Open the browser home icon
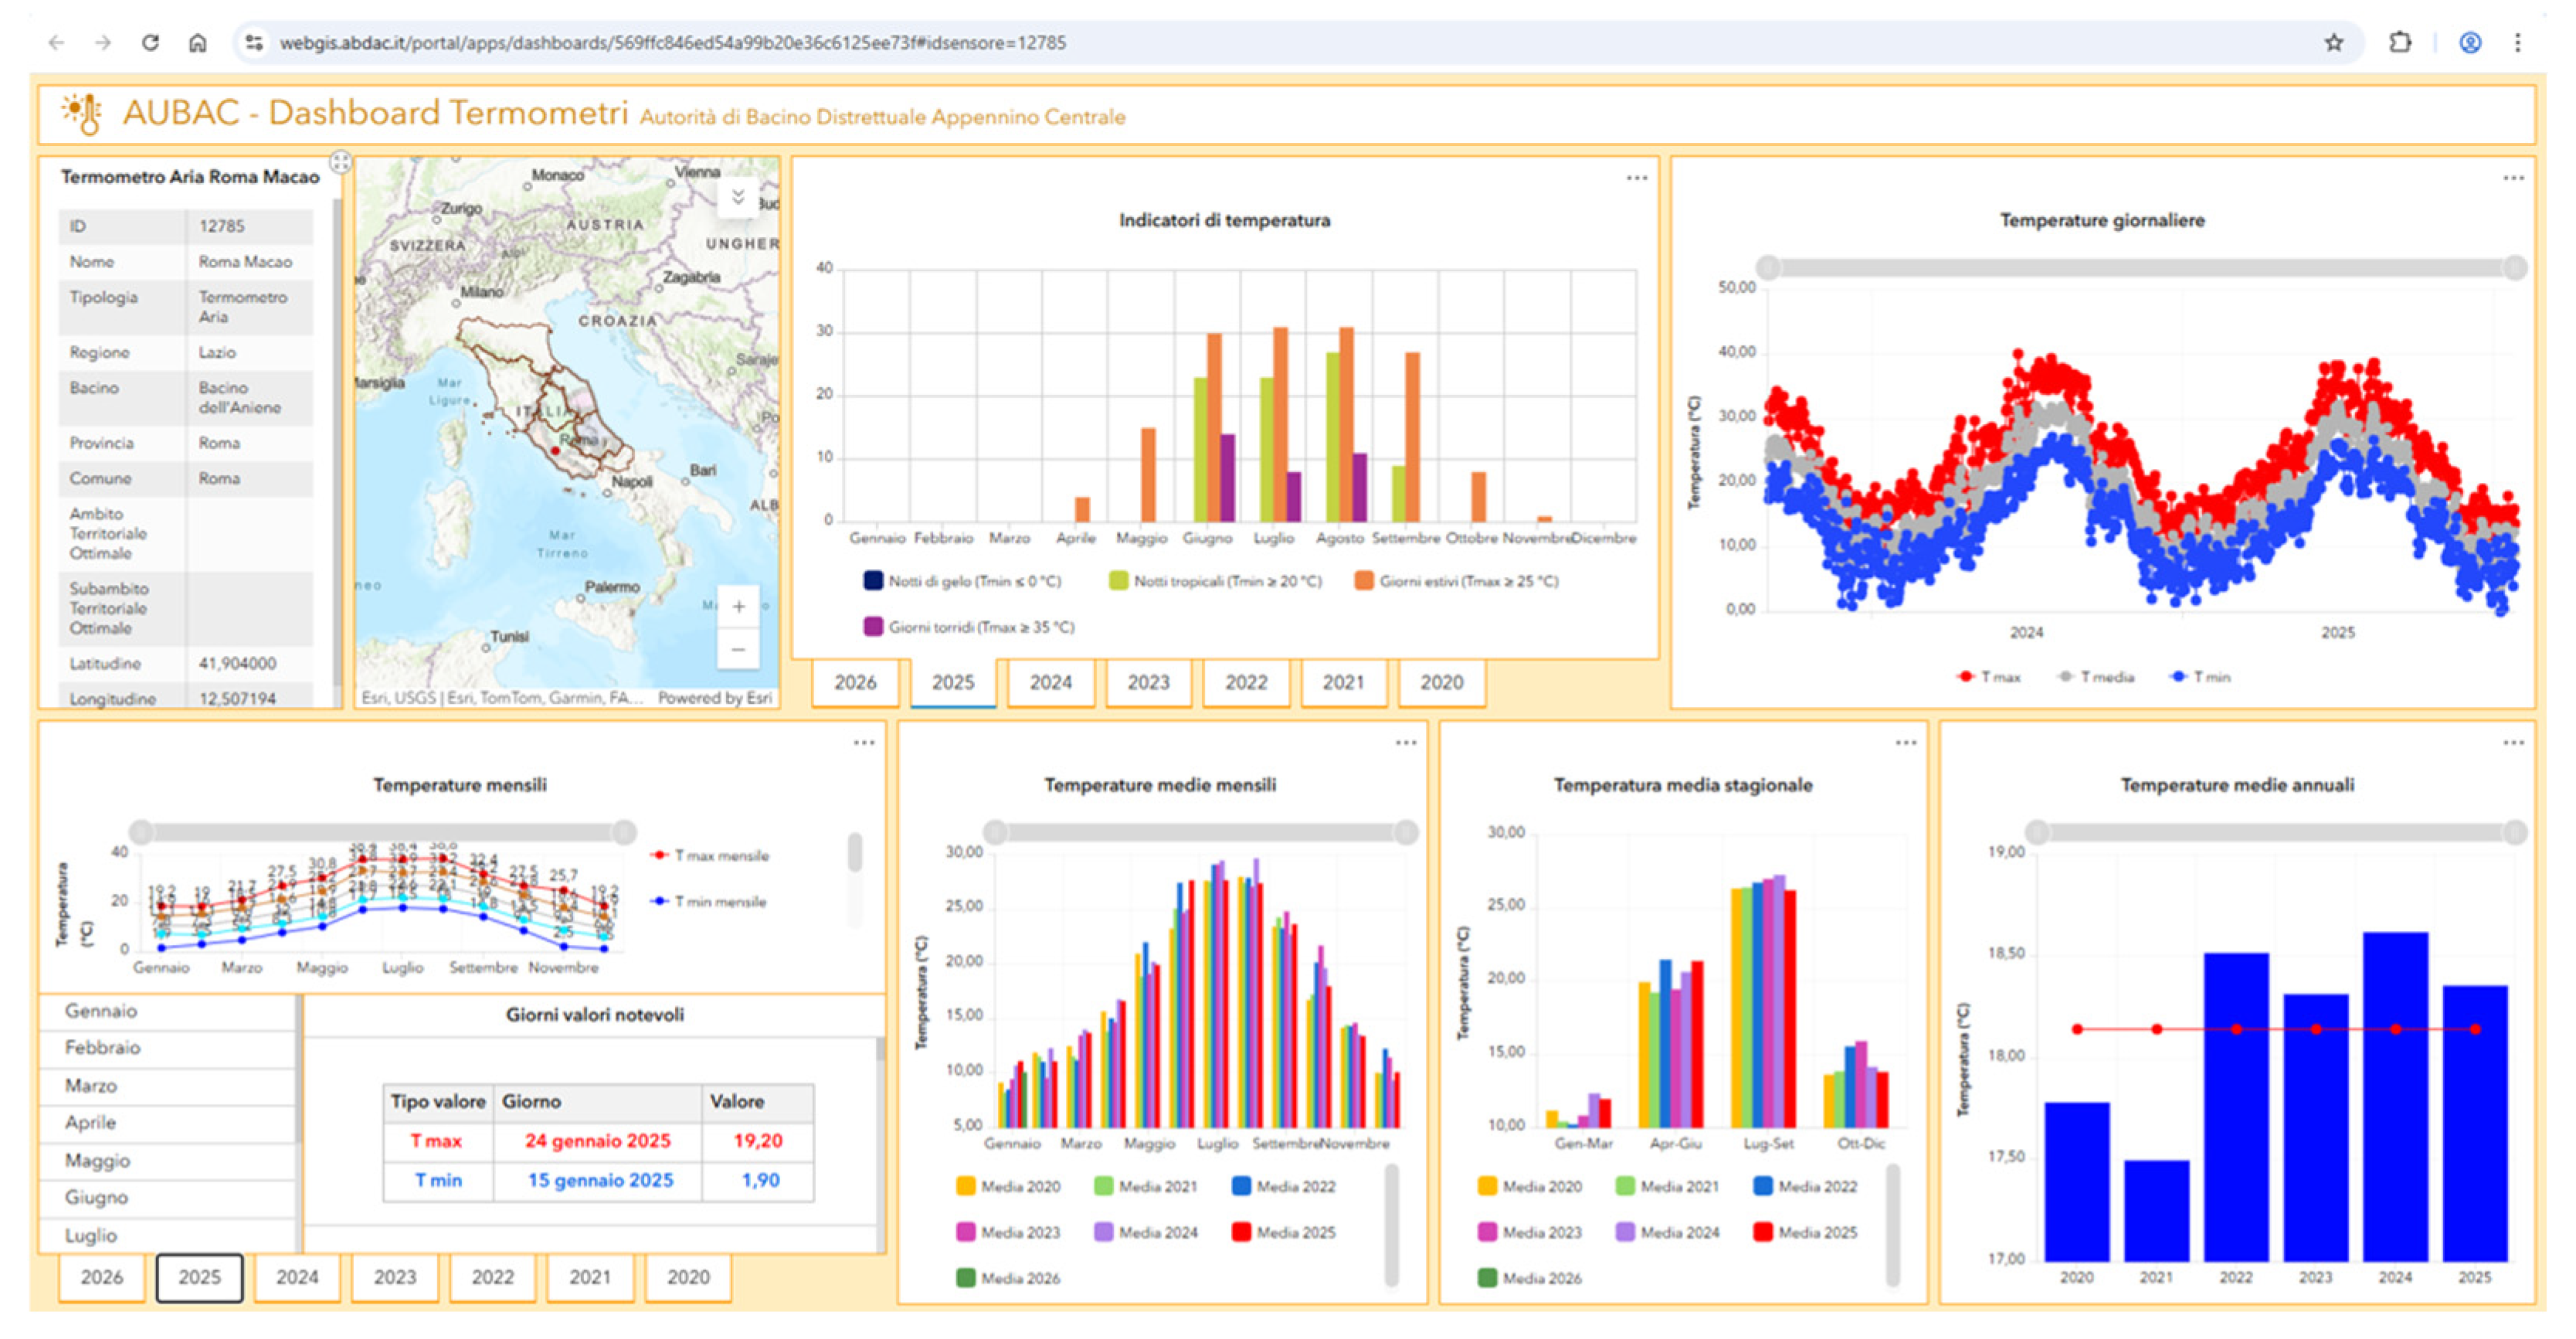Screen dimensions: 2576x1339 click(x=198, y=42)
